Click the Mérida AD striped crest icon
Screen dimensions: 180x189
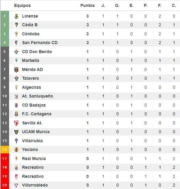[x=16, y=69]
